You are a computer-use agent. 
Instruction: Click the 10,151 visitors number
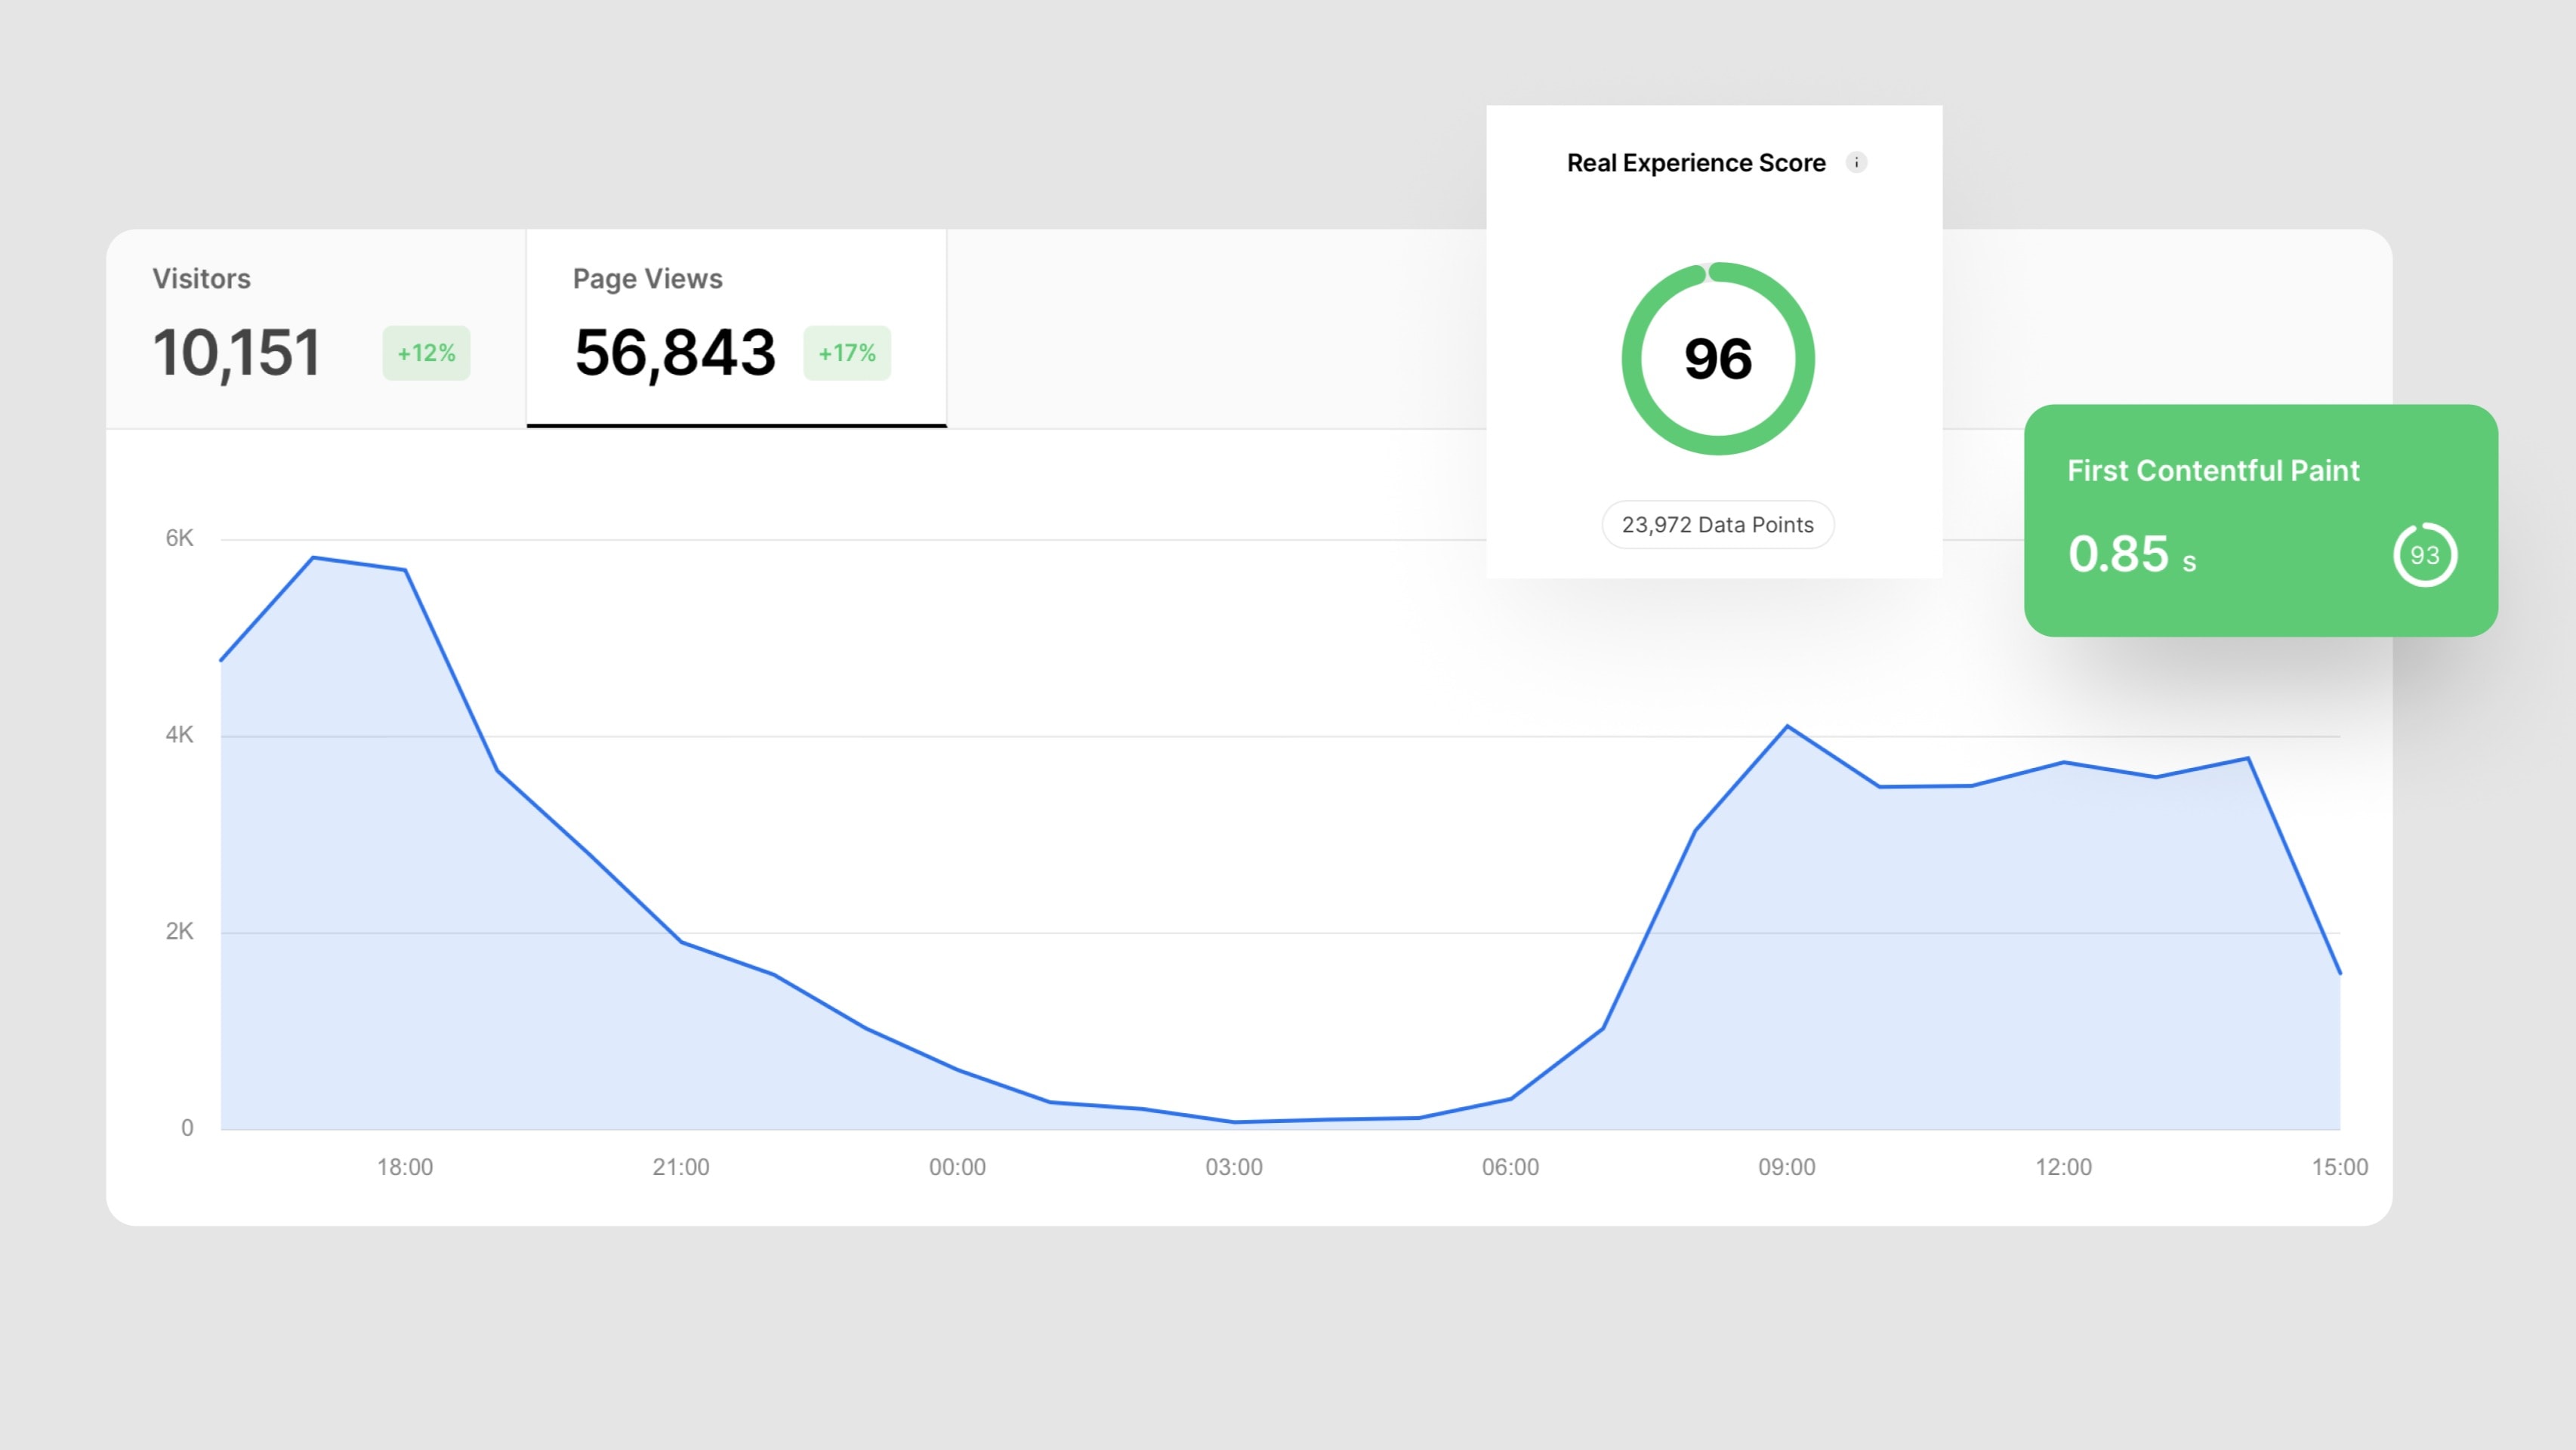237,353
